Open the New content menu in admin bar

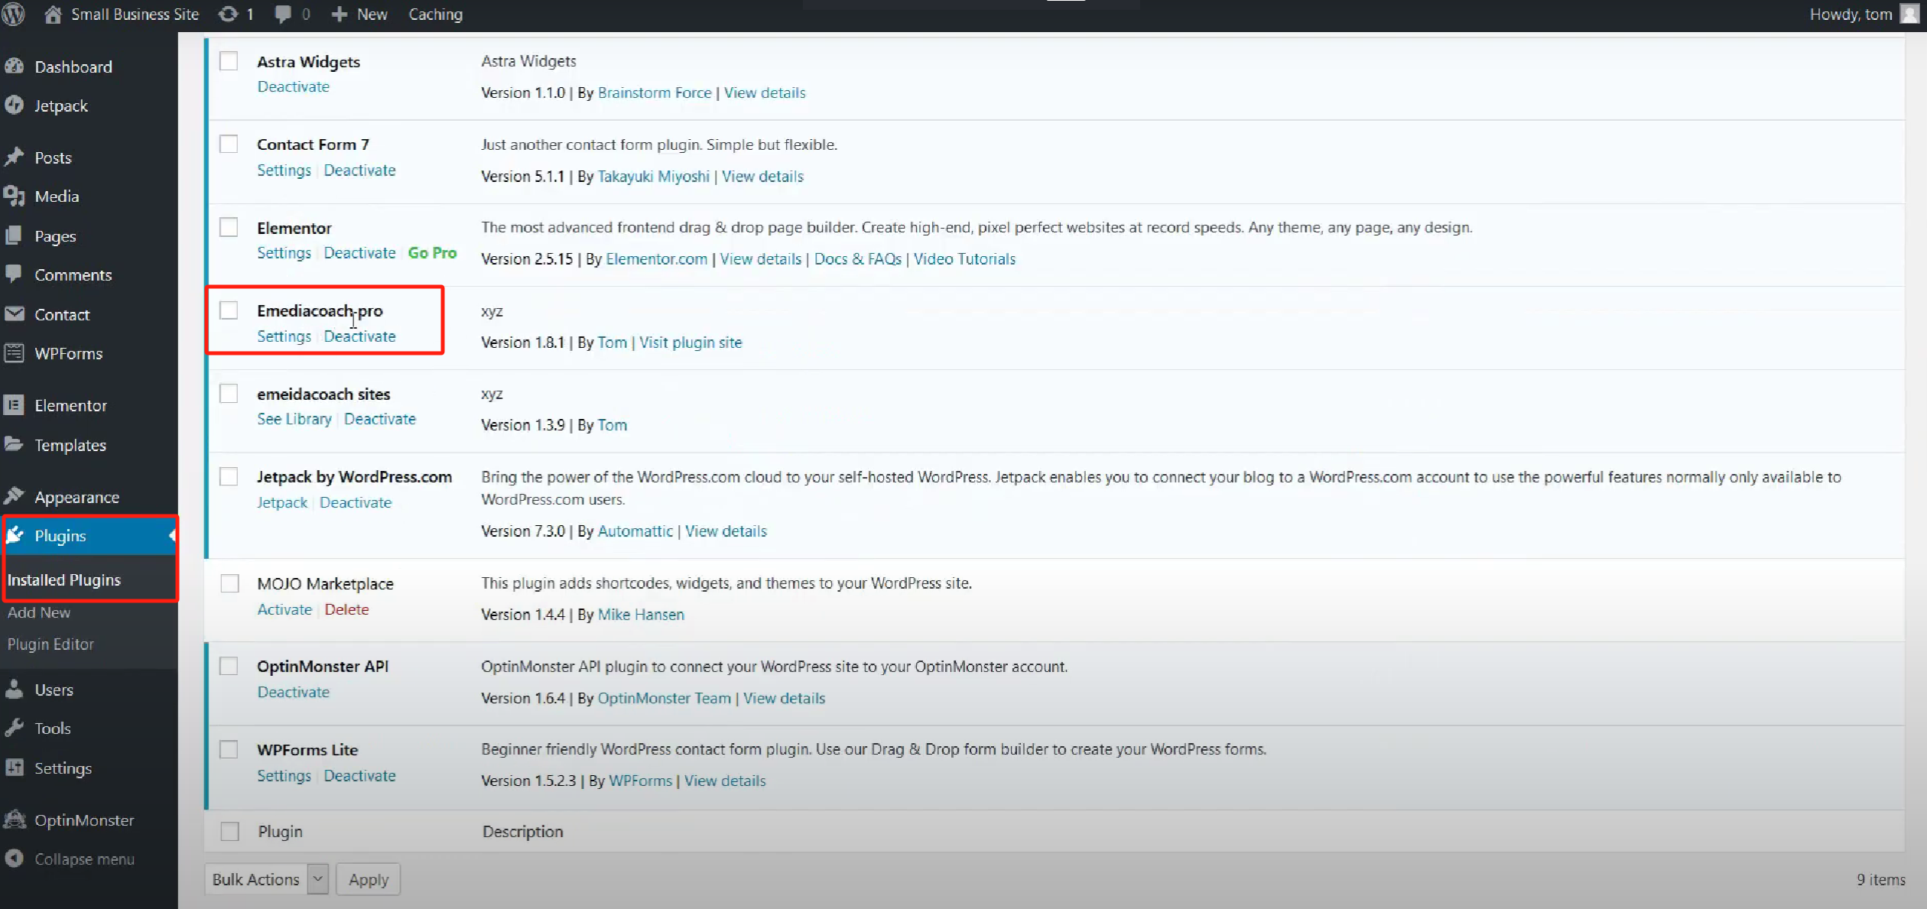tap(360, 14)
